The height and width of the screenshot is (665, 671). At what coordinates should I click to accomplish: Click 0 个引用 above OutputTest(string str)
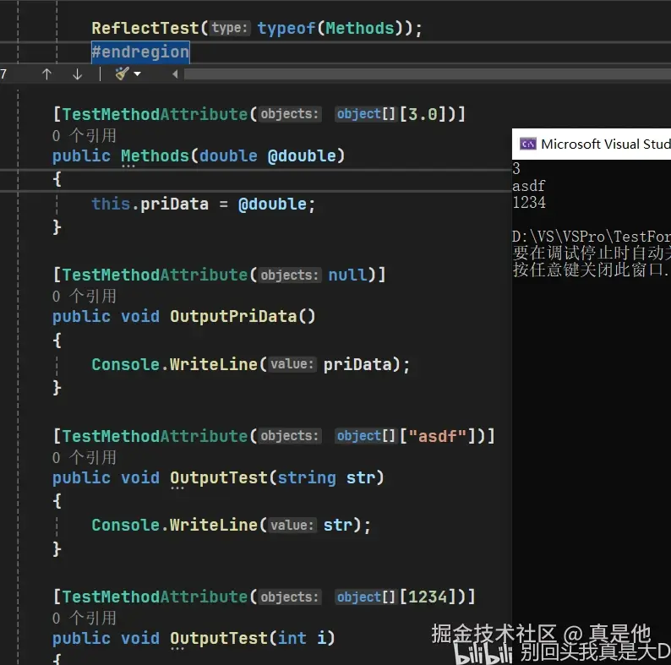(85, 457)
